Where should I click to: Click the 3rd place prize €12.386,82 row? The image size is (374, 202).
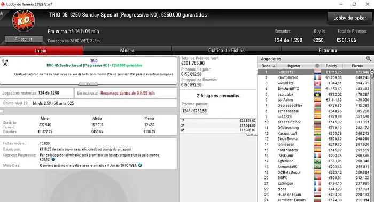pyautogui.click(x=218, y=130)
